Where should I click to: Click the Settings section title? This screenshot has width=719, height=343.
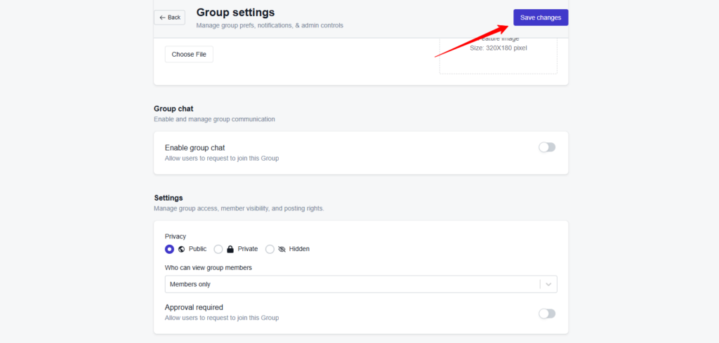(x=169, y=198)
